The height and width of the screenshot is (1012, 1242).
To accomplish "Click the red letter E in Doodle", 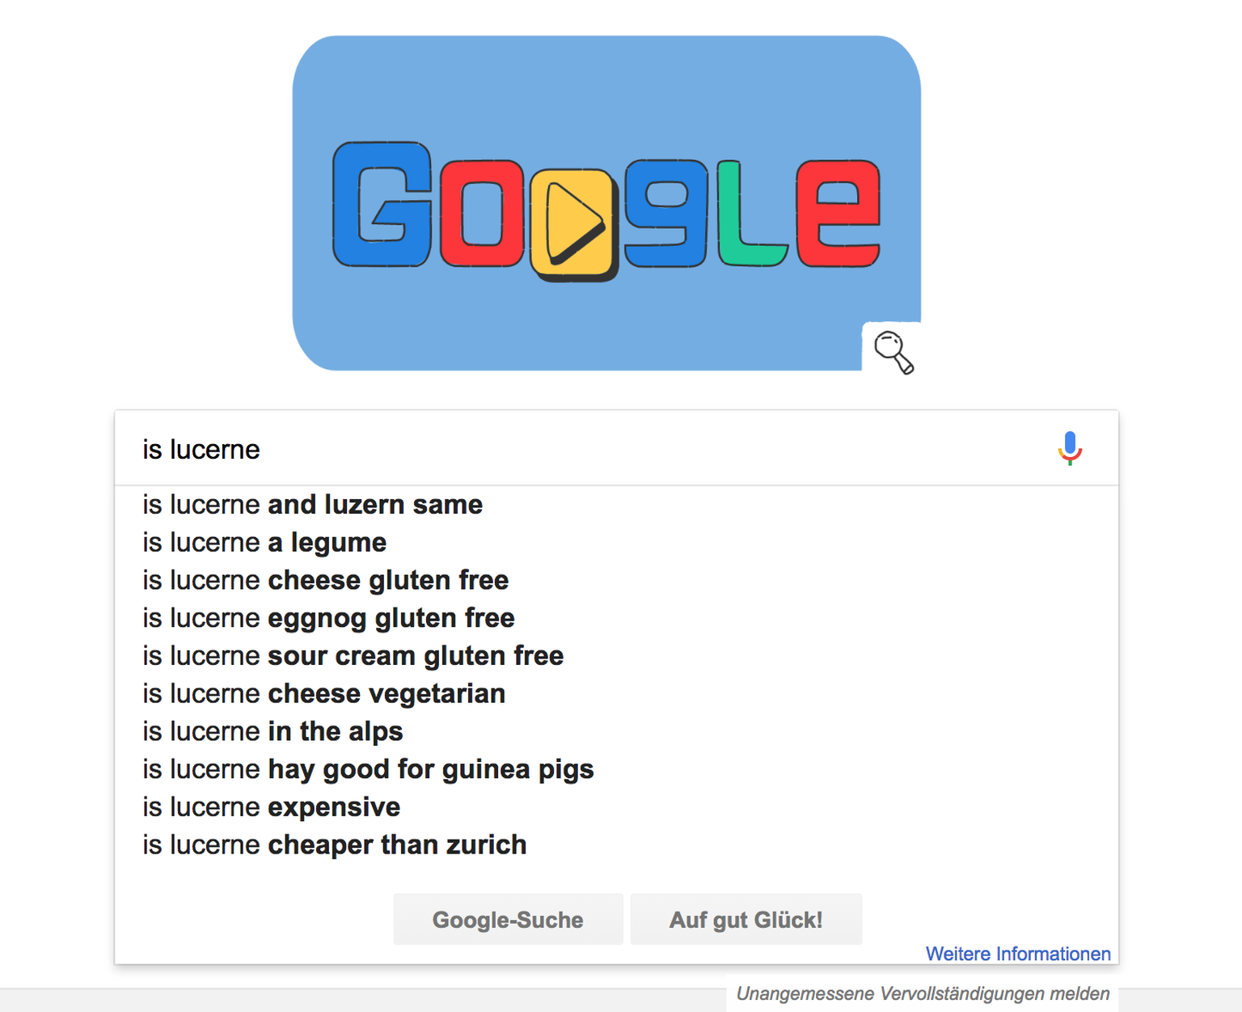I will point(838,213).
